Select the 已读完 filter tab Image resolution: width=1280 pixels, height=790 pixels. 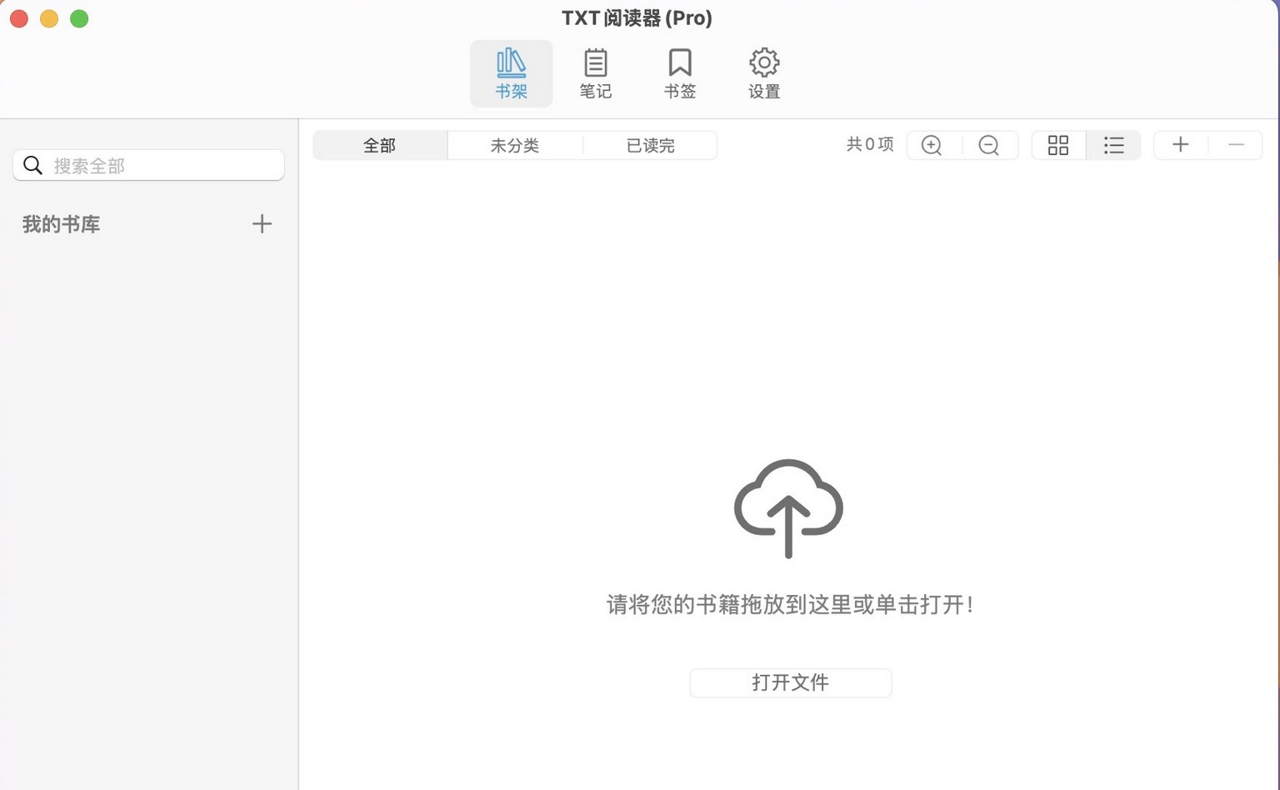650,145
